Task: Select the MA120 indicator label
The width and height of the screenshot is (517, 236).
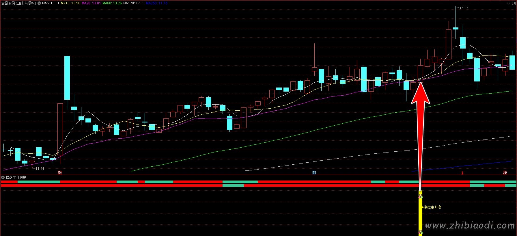Action: coord(134,3)
